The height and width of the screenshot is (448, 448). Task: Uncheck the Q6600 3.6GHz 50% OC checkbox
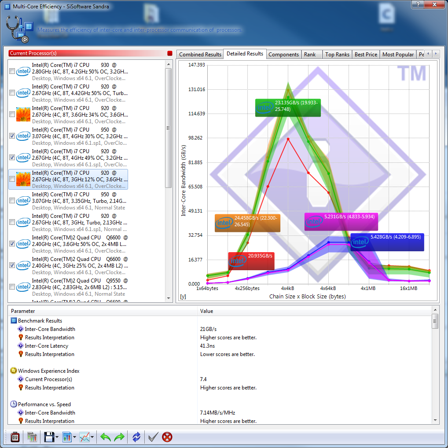12,244
